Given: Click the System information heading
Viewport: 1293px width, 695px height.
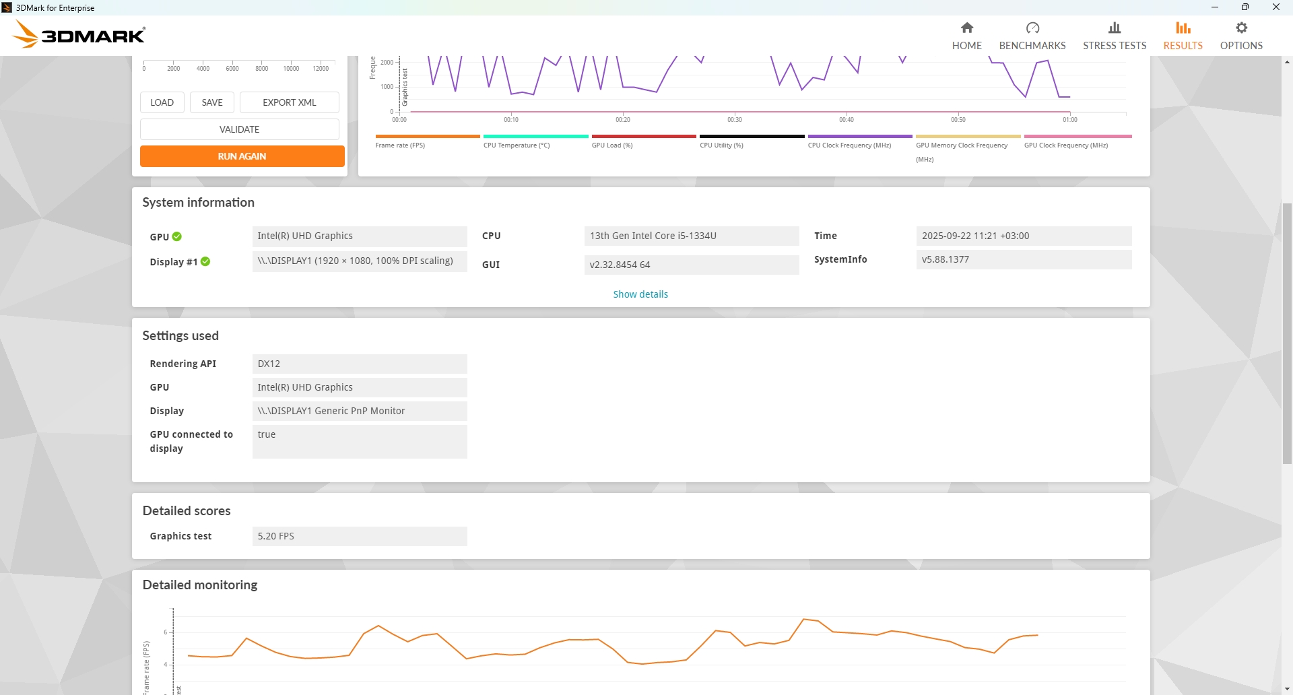Looking at the screenshot, I should (199, 203).
